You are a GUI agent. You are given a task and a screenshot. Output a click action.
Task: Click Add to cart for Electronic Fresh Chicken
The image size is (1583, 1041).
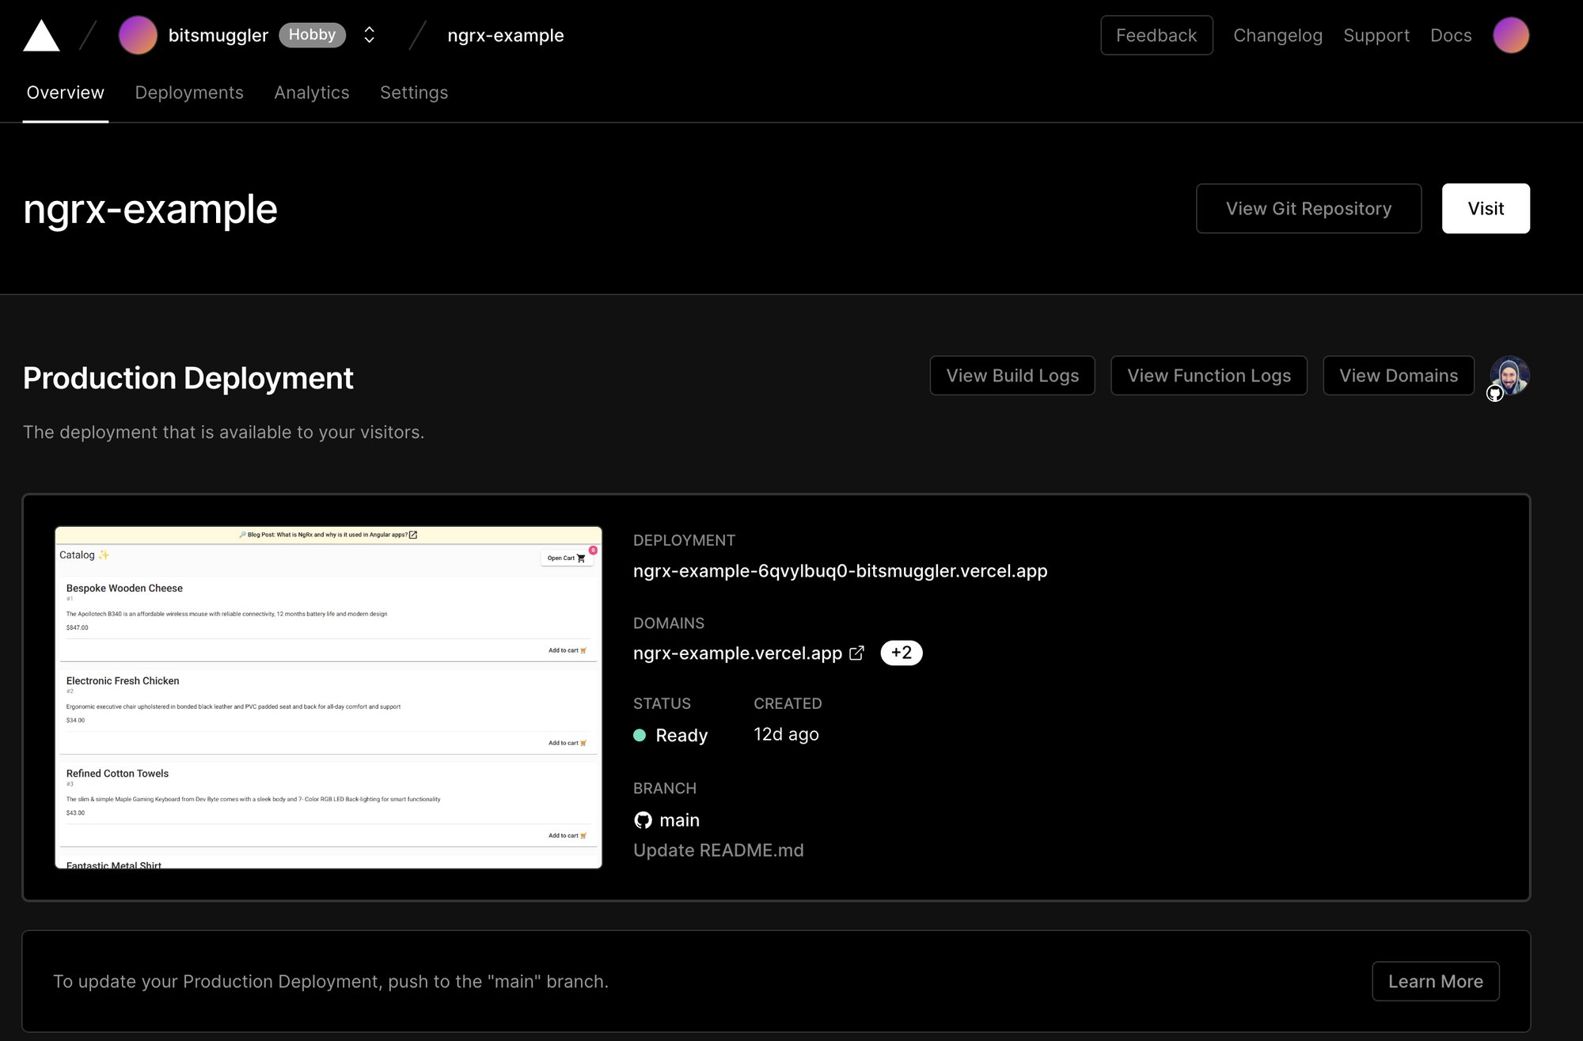pyautogui.click(x=568, y=743)
